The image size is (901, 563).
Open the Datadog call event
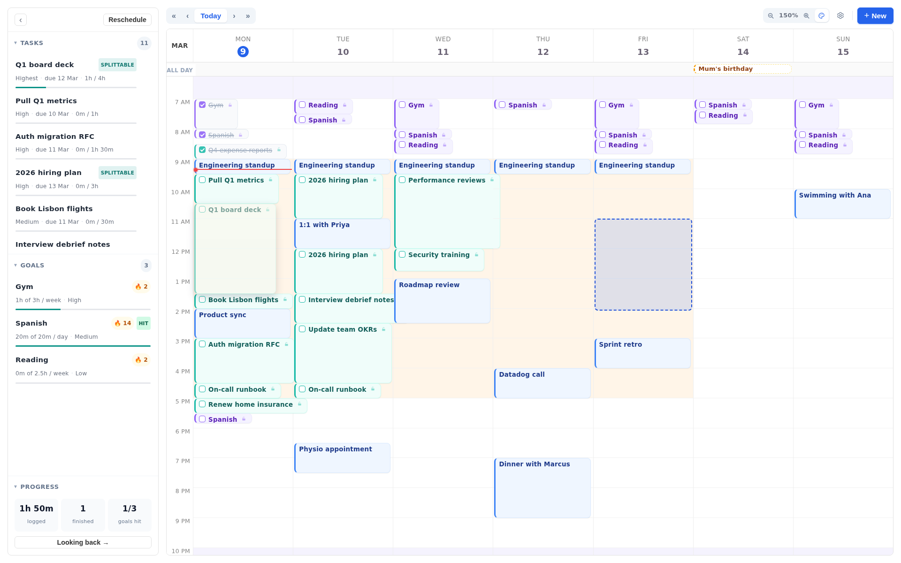point(542,383)
